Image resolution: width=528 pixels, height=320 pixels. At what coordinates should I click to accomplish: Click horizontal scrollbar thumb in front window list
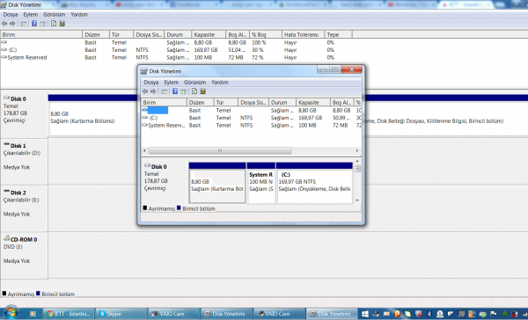pos(220,150)
